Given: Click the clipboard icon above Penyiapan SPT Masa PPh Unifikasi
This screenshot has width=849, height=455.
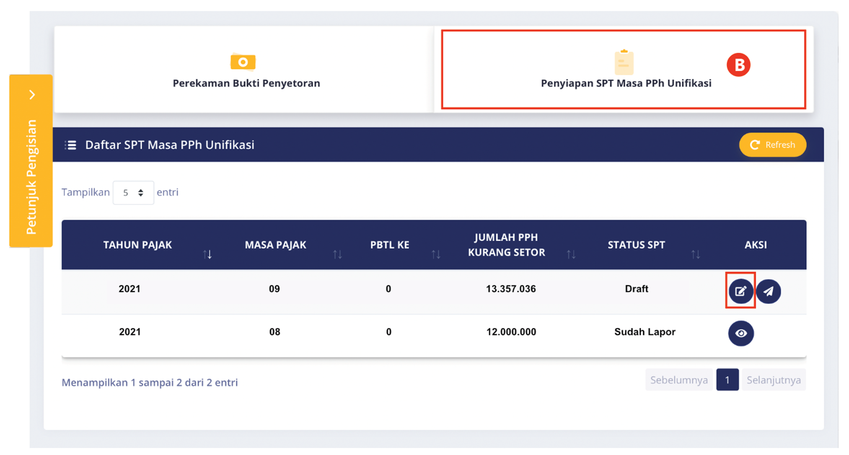Looking at the screenshot, I should [624, 63].
